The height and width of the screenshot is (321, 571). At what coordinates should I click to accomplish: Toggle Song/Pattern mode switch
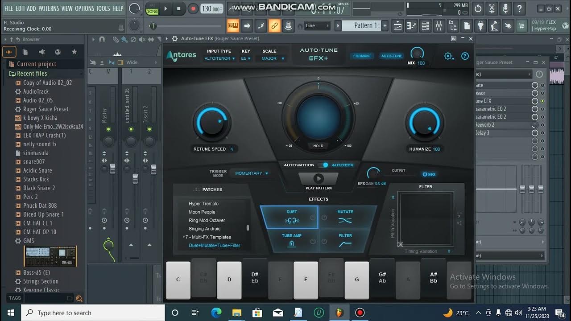click(152, 8)
